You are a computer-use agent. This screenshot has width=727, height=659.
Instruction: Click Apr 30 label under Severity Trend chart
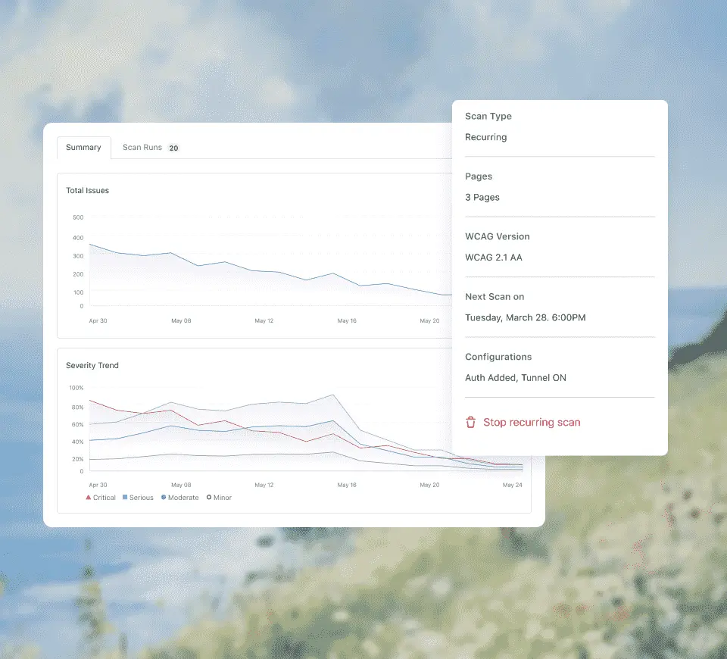[98, 485]
